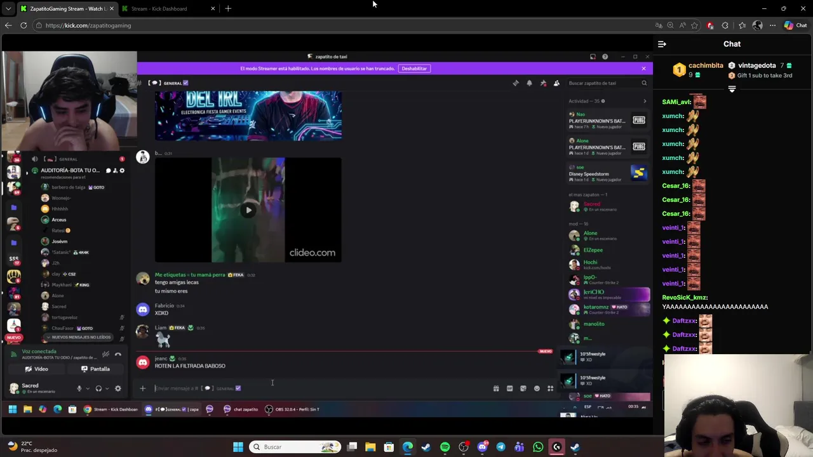813x457 pixels.
Task: Open notification settings bell in Discord header
Action: pos(529,83)
